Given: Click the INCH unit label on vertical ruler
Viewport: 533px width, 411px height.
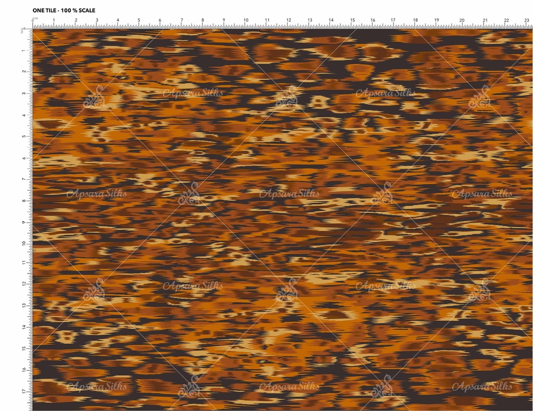Looking at the screenshot, I should pyautogui.click(x=22, y=30).
